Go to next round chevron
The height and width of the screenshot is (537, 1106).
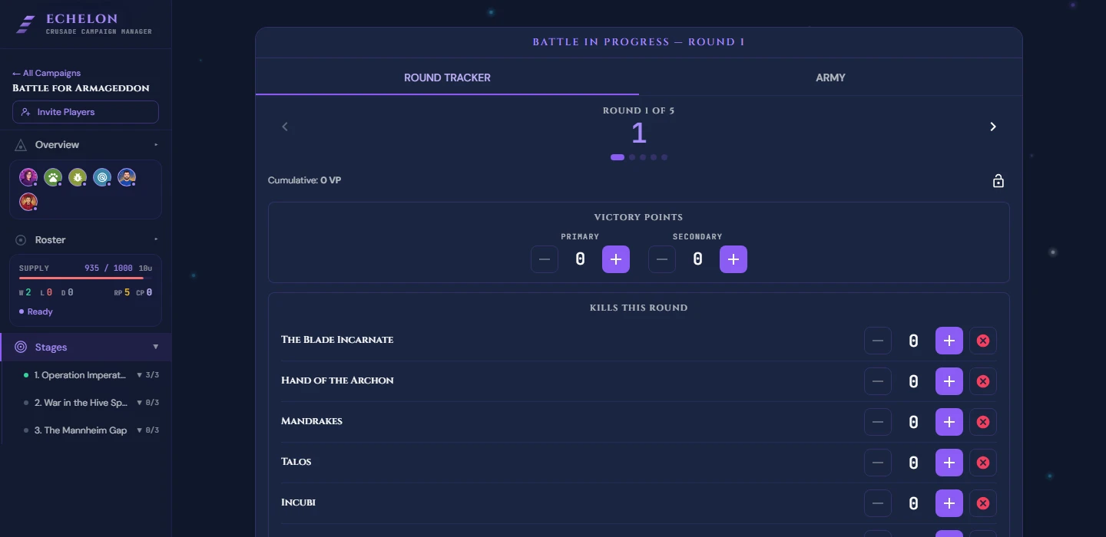click(x=993, y=127)
